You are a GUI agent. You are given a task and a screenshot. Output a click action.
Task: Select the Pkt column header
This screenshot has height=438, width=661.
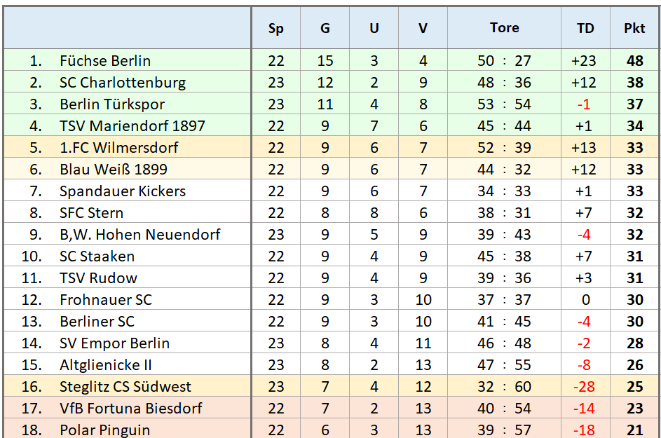pos(635,28)
